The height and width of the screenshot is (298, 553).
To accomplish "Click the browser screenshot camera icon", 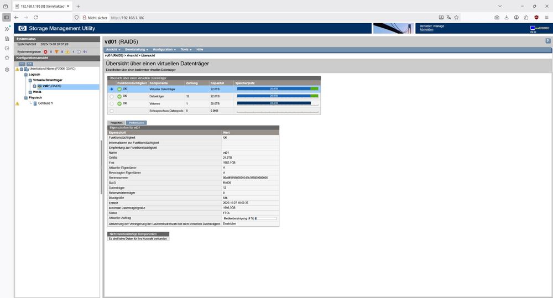I will 497,17.
